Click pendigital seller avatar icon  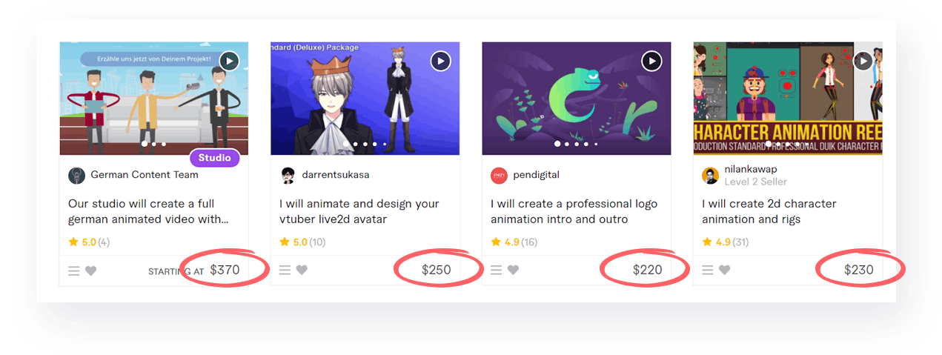pyautogui.click(x=499, y=176)
